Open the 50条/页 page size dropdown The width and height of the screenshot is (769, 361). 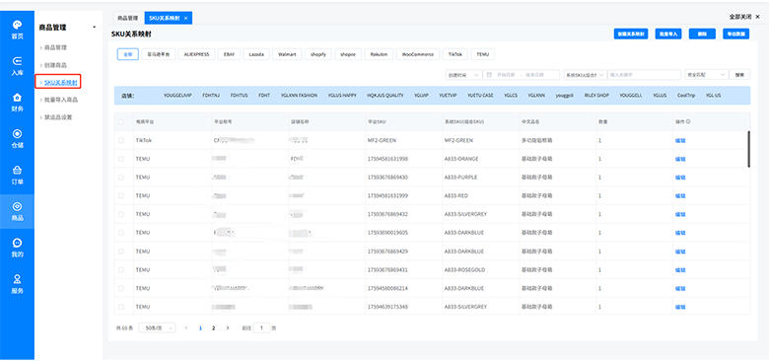click(x=157, y=327)
